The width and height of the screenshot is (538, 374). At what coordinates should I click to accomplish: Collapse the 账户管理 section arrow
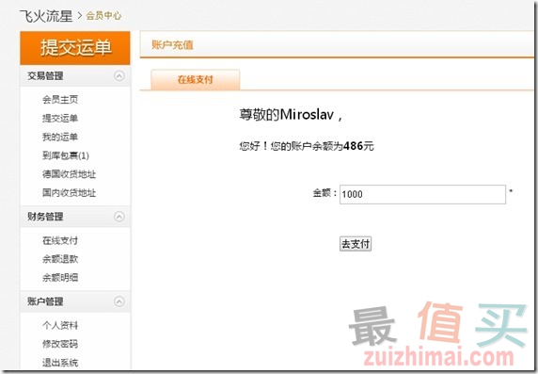coord(119,301)
